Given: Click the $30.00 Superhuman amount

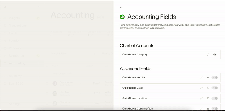Looking at the screenshot, I should click(x=96, y=84).
